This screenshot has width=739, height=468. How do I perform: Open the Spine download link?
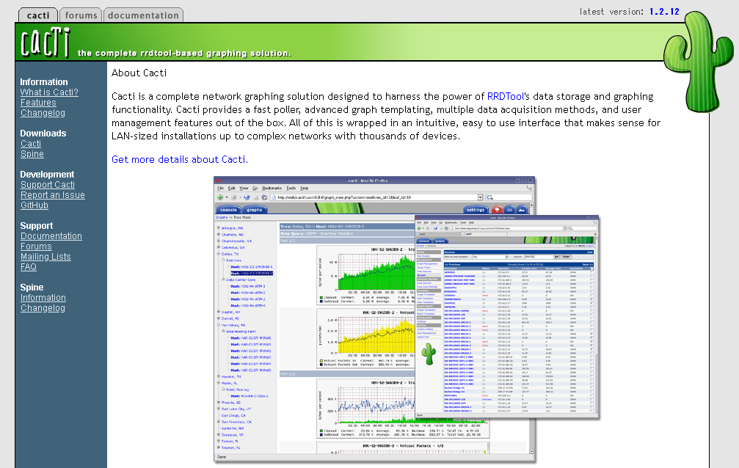32,154
